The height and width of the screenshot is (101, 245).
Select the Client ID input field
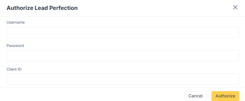tap(123, 79)
